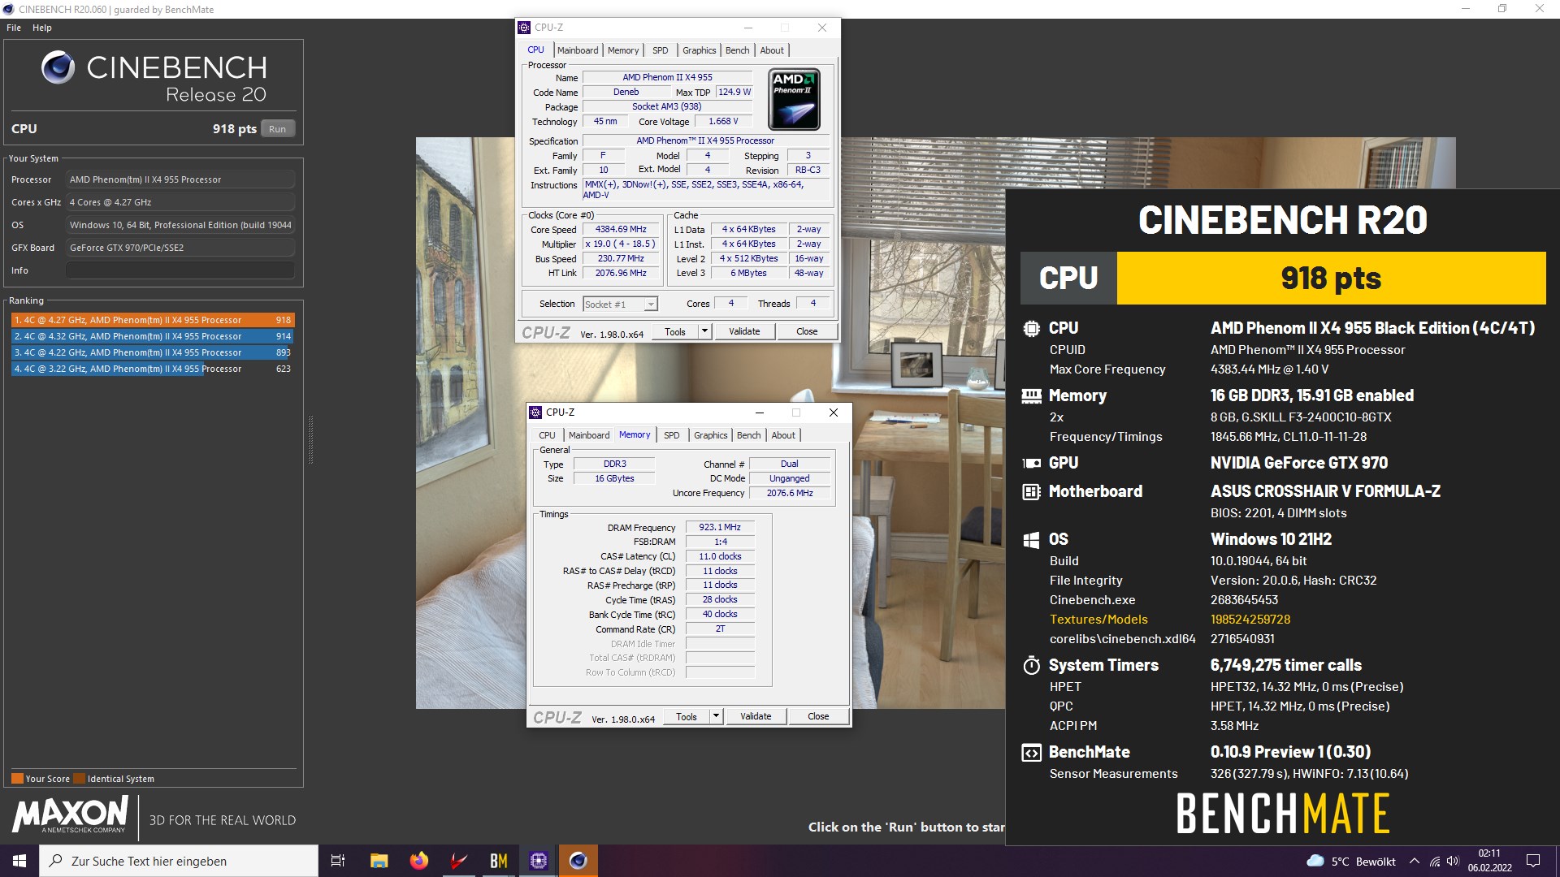The image size is (1560, 877).
Task: Open the Cinebench File menu
Action: (14, 28)
